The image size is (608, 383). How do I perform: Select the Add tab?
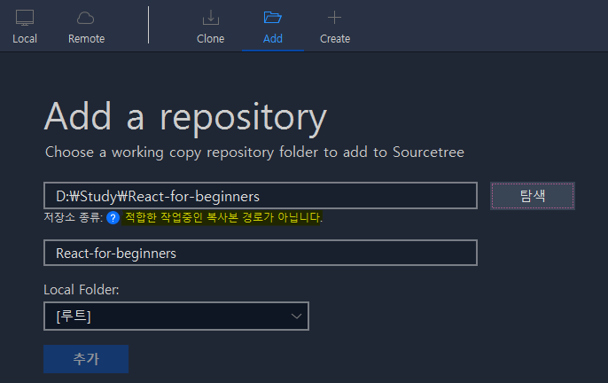pyautogui.click(x=273, y=27)
